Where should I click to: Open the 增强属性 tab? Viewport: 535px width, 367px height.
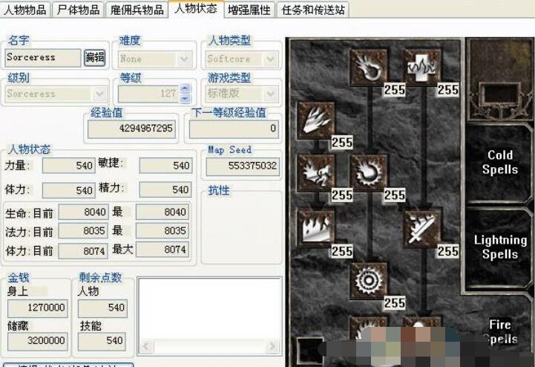pos(249,10)
